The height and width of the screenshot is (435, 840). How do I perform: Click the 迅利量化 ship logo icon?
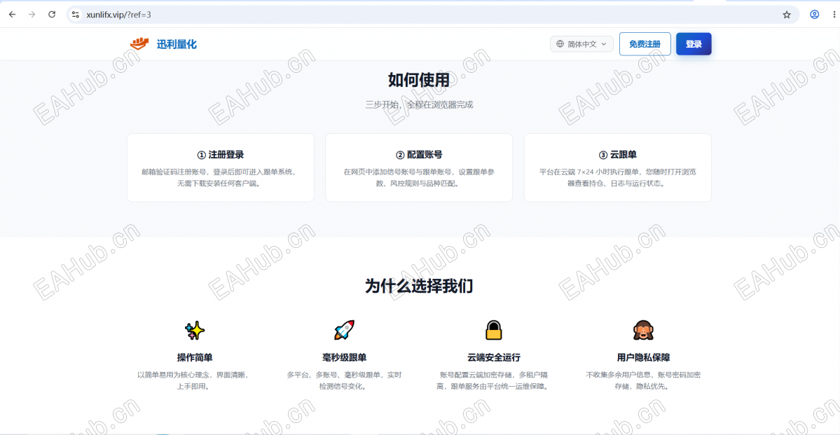139,44
